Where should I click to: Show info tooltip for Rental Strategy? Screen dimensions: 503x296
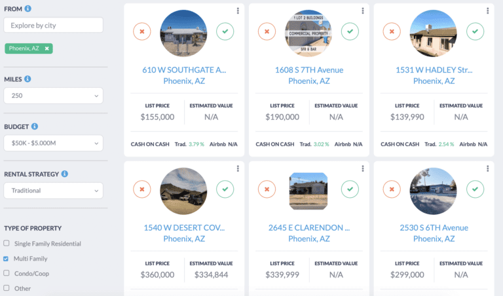(x=65, y=174)
